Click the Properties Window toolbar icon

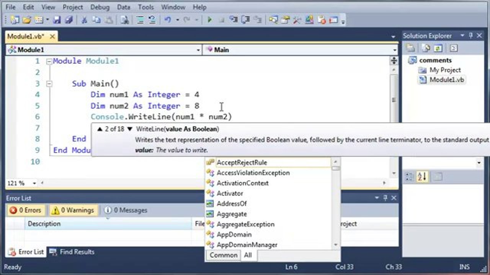tap(285, 20)
